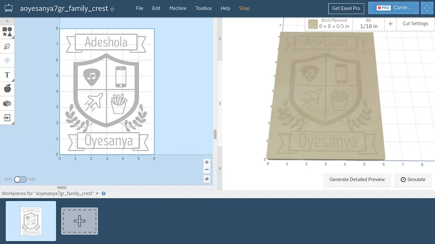Open the Edit menu
Viewport: 435px width, 244px height.
[x=156, y=8]
